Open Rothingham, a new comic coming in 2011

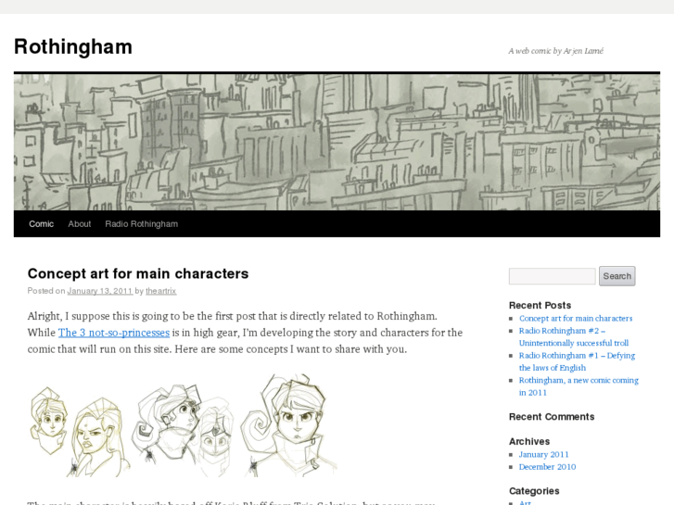click(579, 386)
